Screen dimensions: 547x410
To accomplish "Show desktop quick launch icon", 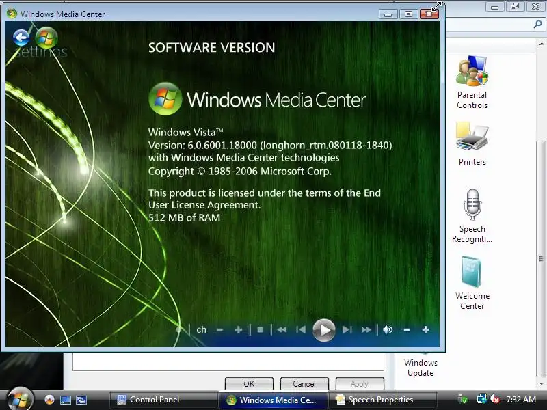I will tap(66, 400).
